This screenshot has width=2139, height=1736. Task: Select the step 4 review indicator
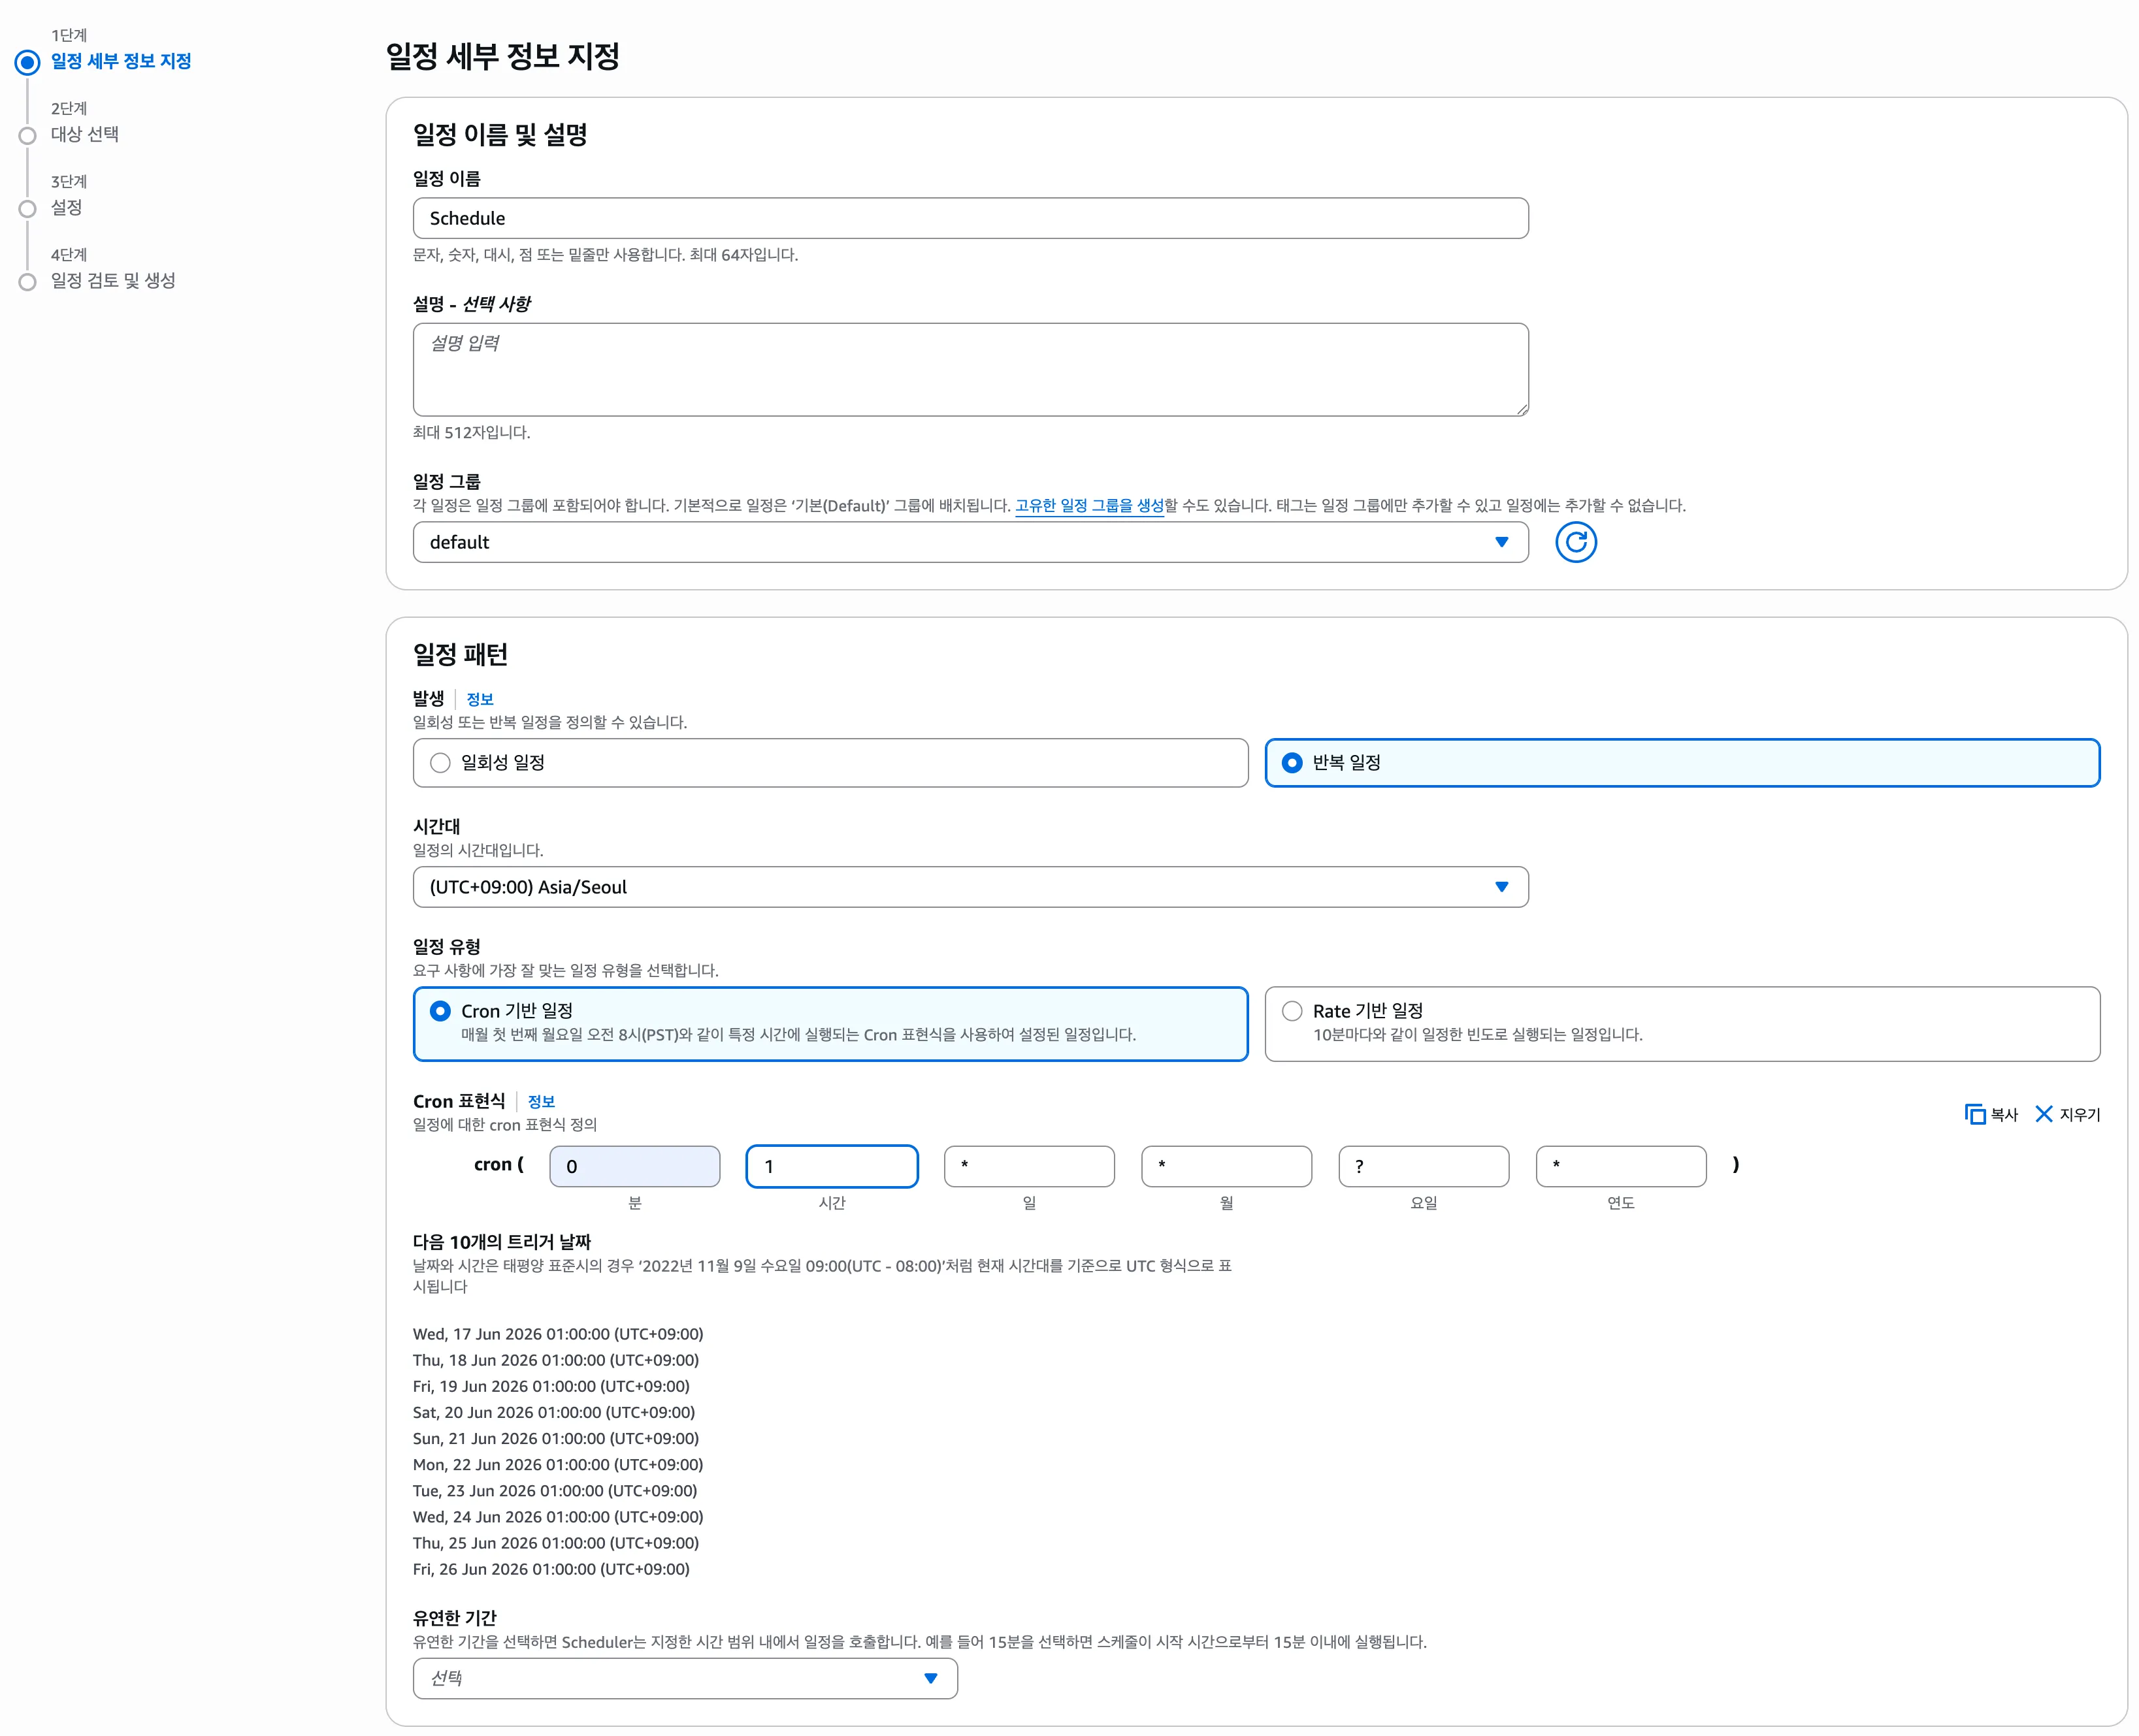[28, 282]
